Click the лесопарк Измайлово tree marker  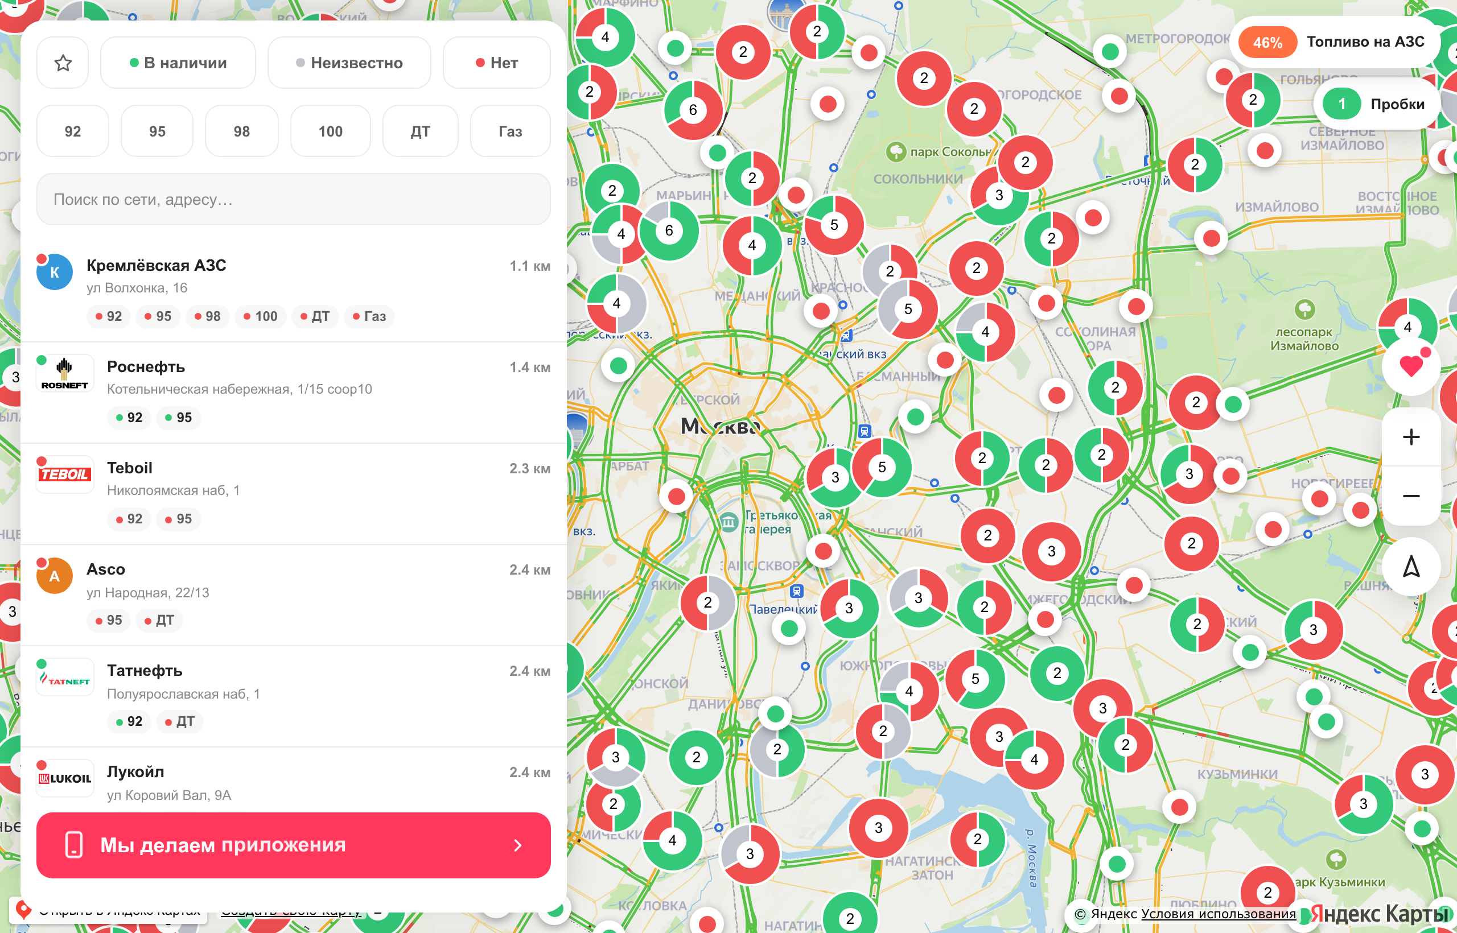tap(1304, 309)
